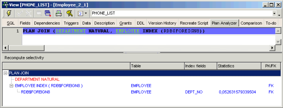The width and height of the screenshot is (283, 108).
Task: Click the document list icon in toolbar
Action: click(x=80, y=13)
